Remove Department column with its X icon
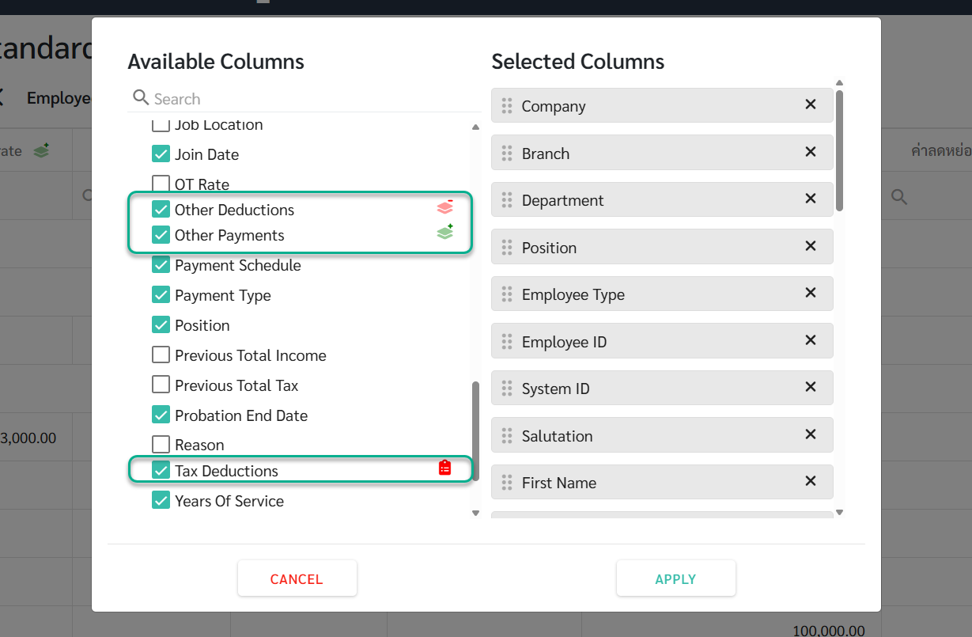Screen dimensions: 972x637 810,199
